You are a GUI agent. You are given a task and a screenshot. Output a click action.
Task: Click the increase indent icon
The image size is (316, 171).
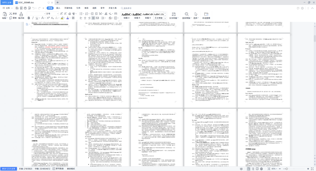click(x=96, y=14)
